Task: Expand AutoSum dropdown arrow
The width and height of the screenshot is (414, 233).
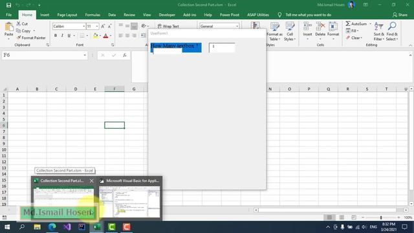Action: pos(370,24)
